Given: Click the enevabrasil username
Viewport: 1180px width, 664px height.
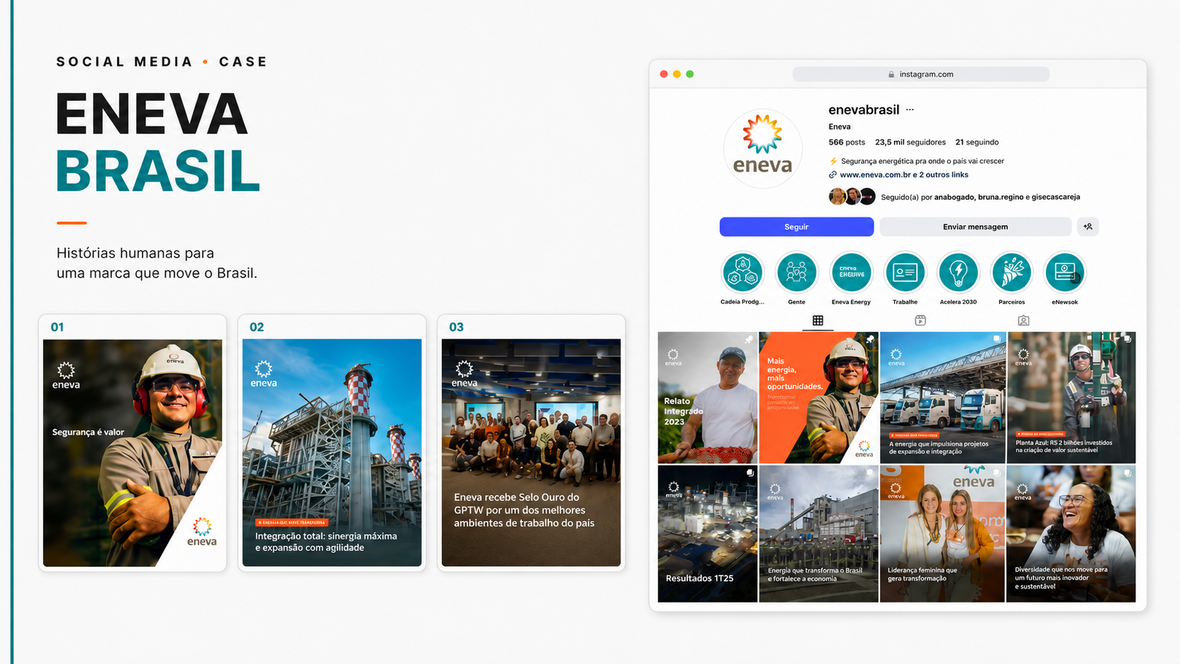Looking at the screenshot, I should click(864, 109).
